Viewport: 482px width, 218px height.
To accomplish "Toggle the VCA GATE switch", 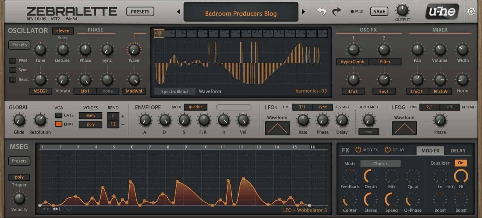I will coord(58,115).
